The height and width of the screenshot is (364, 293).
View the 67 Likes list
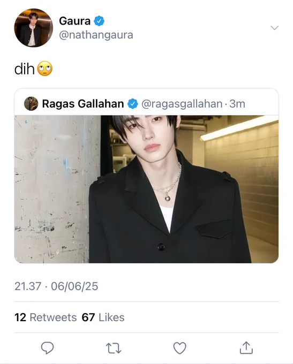[x=103, y=317]
